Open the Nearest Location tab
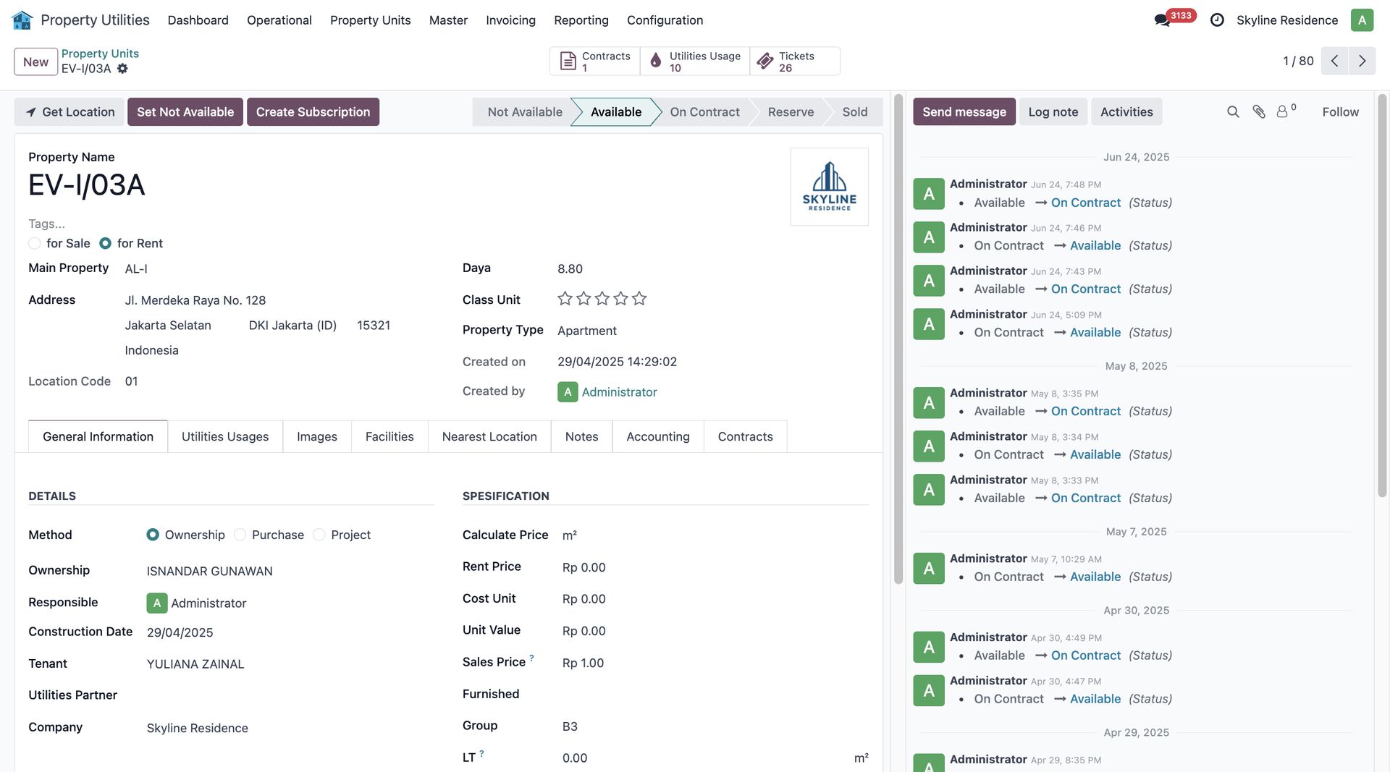The height and width of the screenshot is (772, 1390). coord(489,436)
